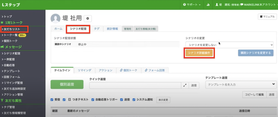The width and height of the screenshot is (278, 117).
Task: Click MARKELINK本アカウント account switcher
Action: tap(259, 5)
